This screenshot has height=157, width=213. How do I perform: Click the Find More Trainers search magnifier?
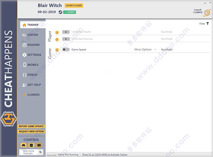click(40, 152)
